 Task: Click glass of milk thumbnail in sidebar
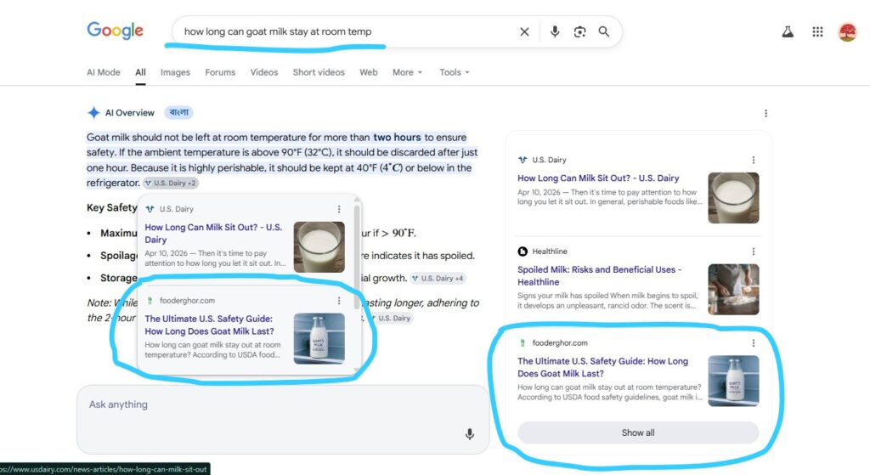click(x=733, y=198)
